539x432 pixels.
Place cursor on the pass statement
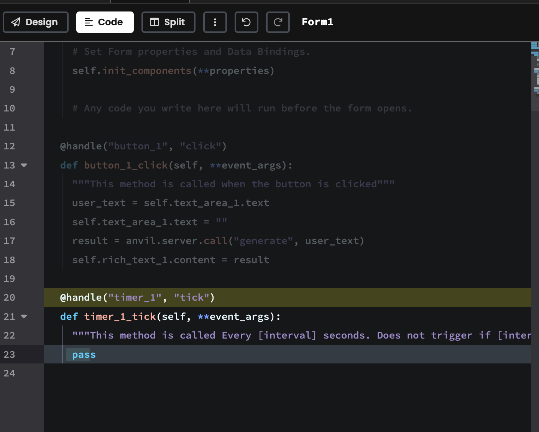pyautogui.click(x=84, y=355)
